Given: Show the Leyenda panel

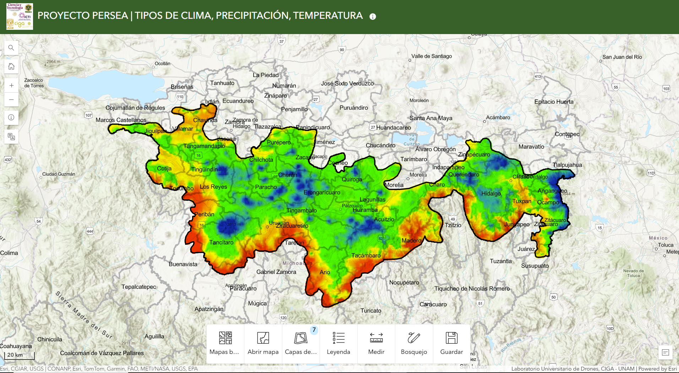Looking at the screenshot, I should (x=338, y=343).
